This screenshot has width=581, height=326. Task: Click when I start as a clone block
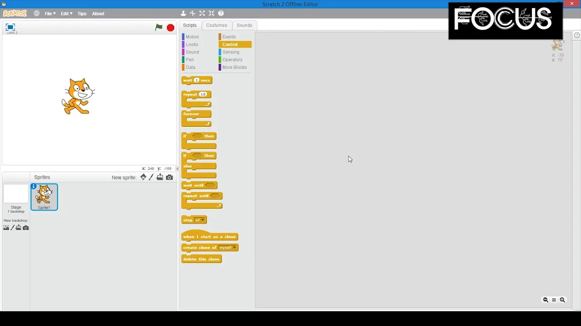pyautogui.click(x=209, y=236)
